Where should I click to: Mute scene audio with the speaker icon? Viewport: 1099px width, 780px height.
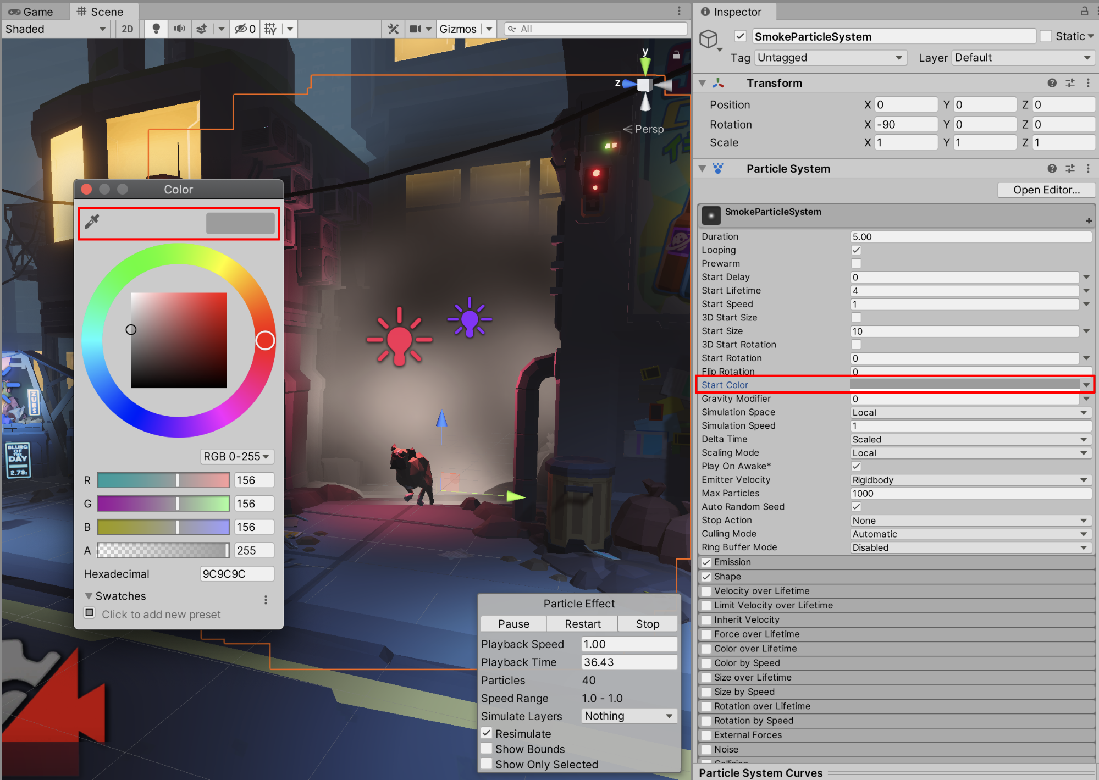point(179,29)
